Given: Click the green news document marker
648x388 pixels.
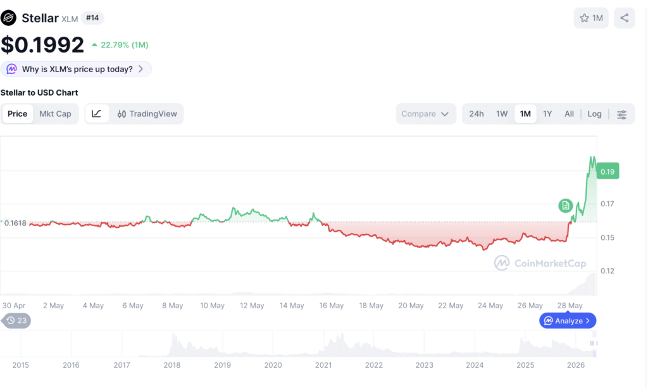Looking at the screenshot, I should (565, 205).
